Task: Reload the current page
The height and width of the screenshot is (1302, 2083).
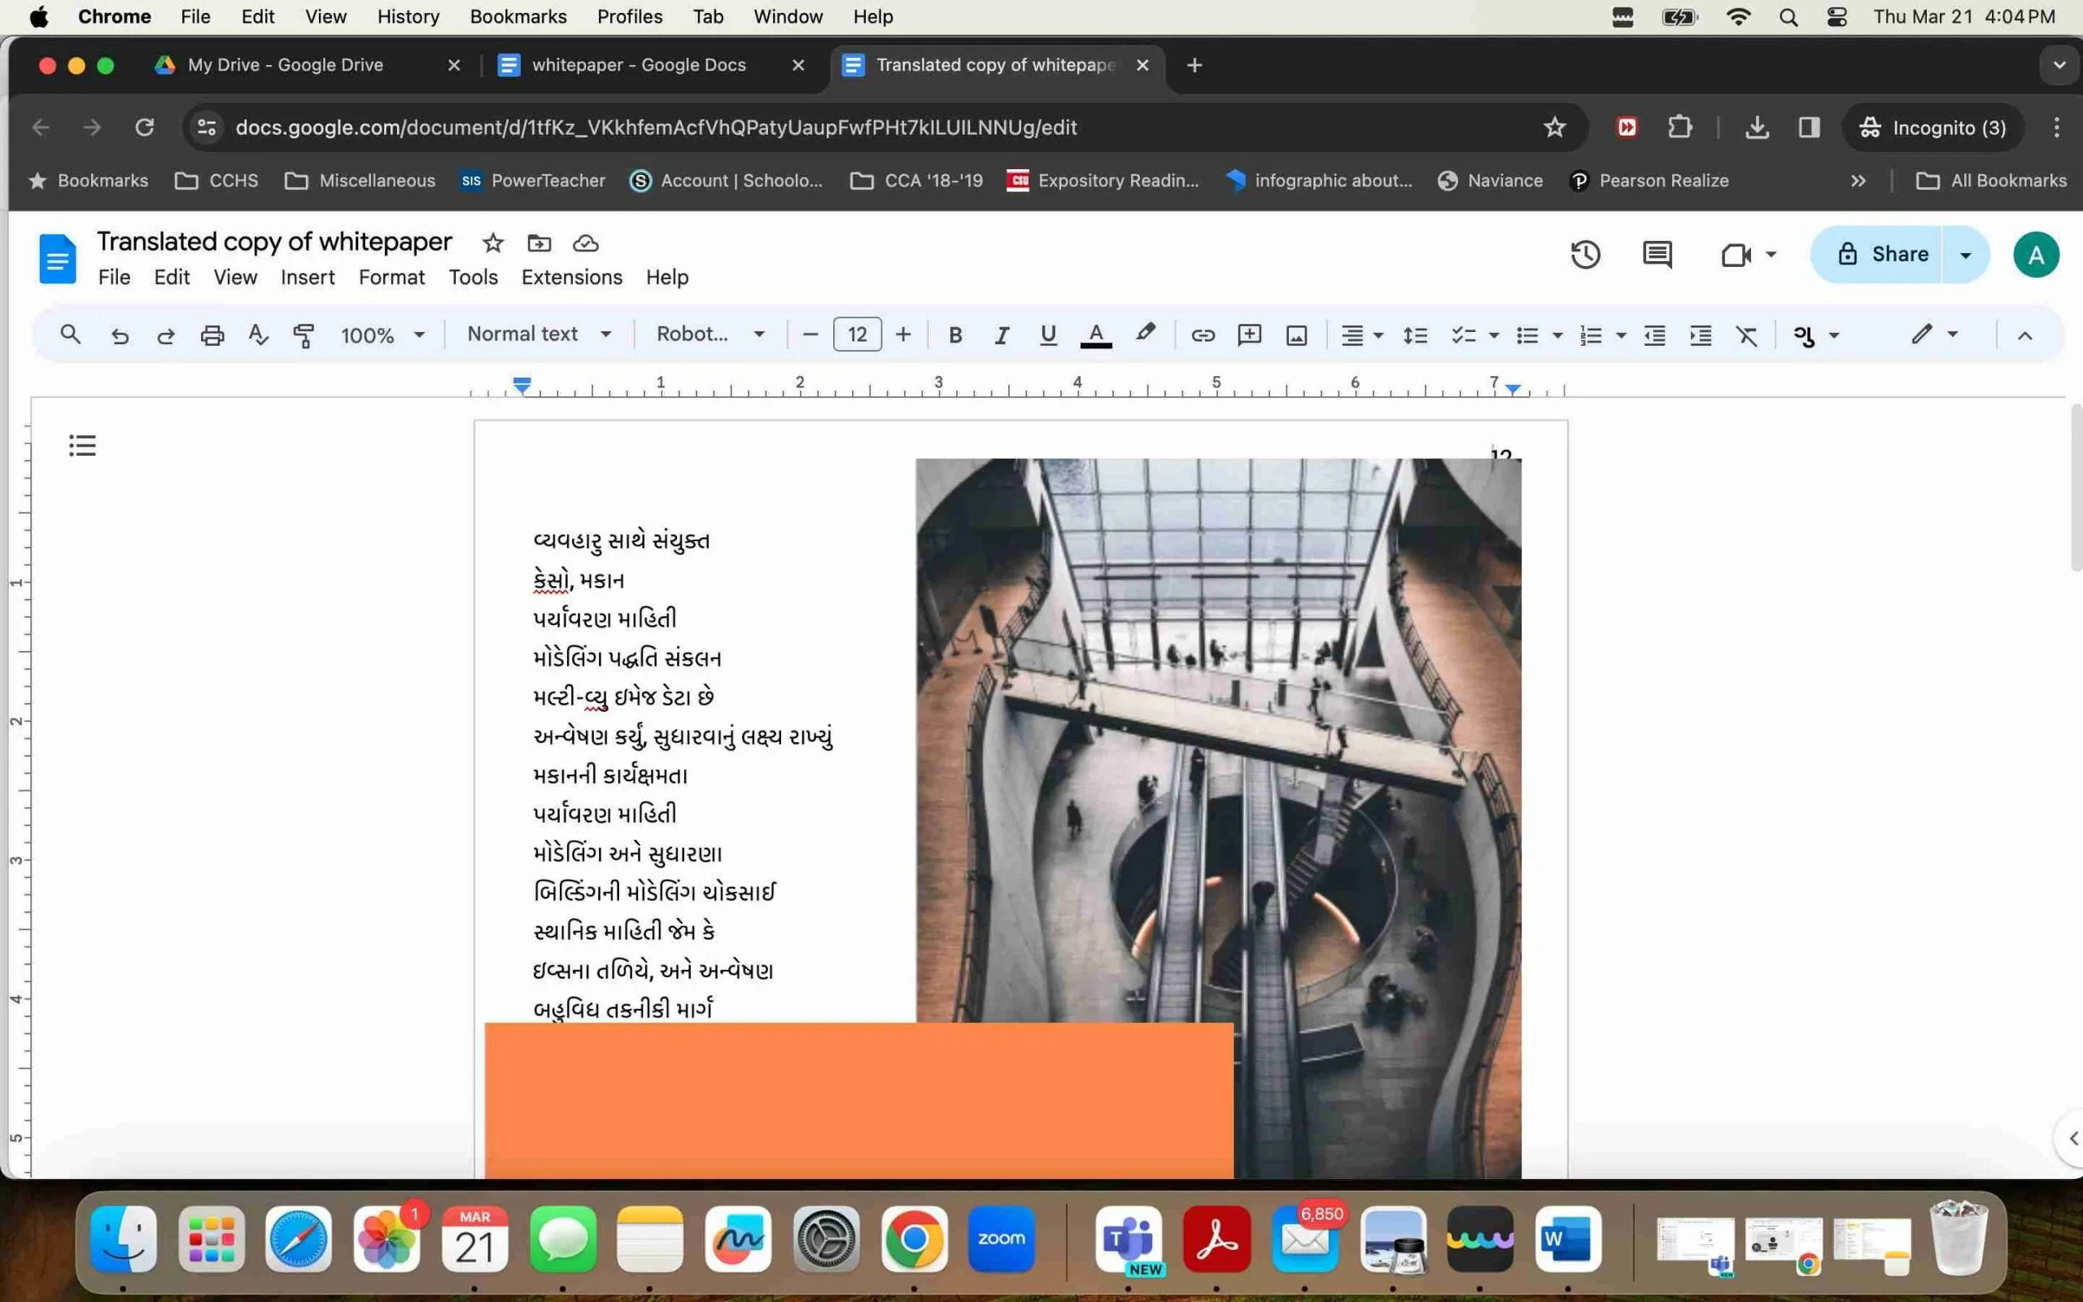Action: coord(144,128)
